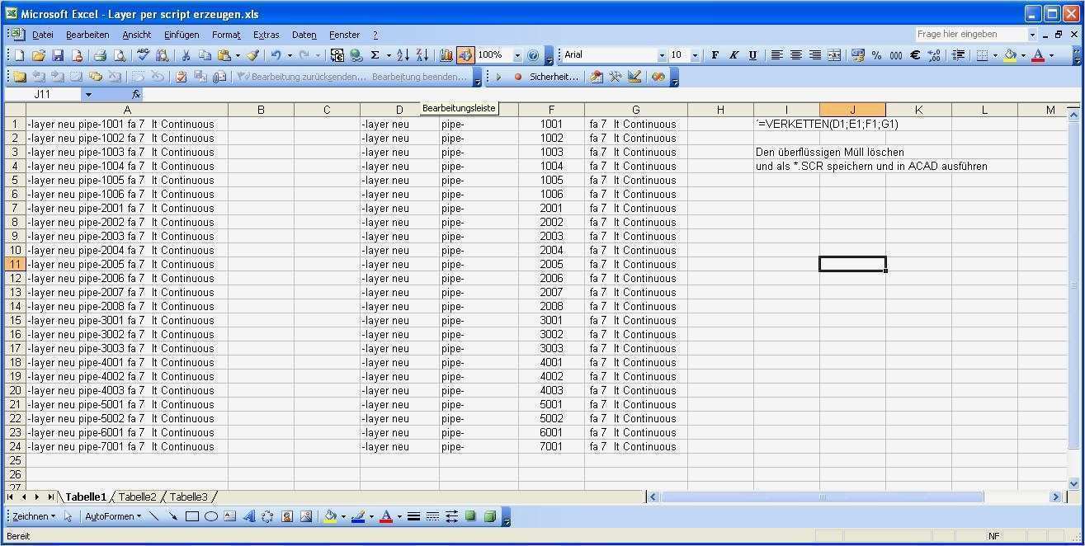Open the borders dropdown arrow

[994, 55]
